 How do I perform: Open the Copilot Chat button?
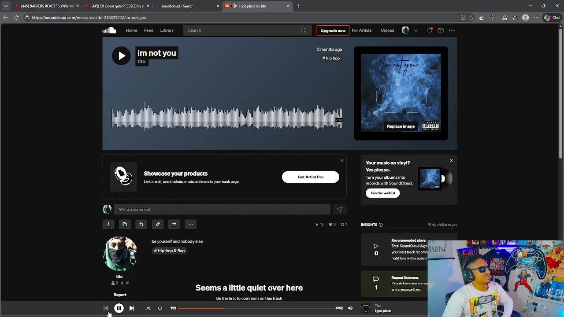[x=552, y=18]
